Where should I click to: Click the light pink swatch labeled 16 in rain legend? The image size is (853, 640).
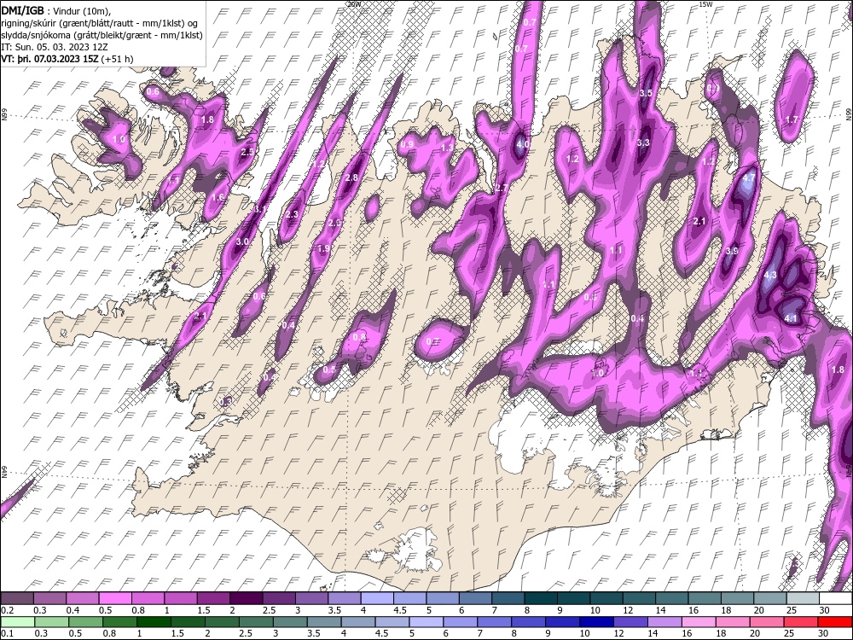pos(699,622)
